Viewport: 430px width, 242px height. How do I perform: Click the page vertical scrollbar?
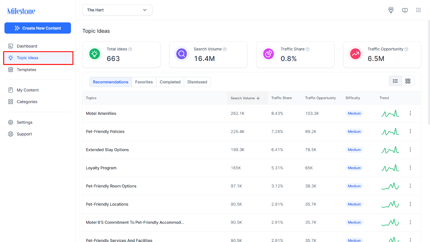pos(428,73)
